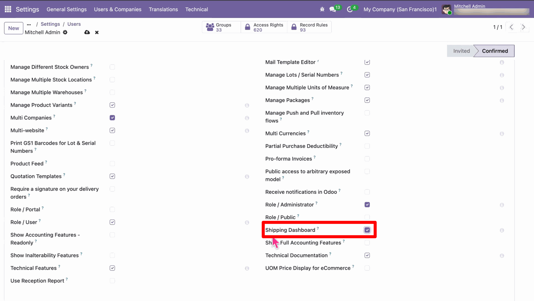Click the gear actions icon beside Mitchell Admin
The image size is (534, 301).
point(65,32)
